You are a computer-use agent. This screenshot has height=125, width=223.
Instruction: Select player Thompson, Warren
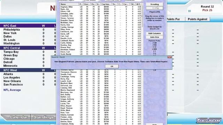point(68,72)
